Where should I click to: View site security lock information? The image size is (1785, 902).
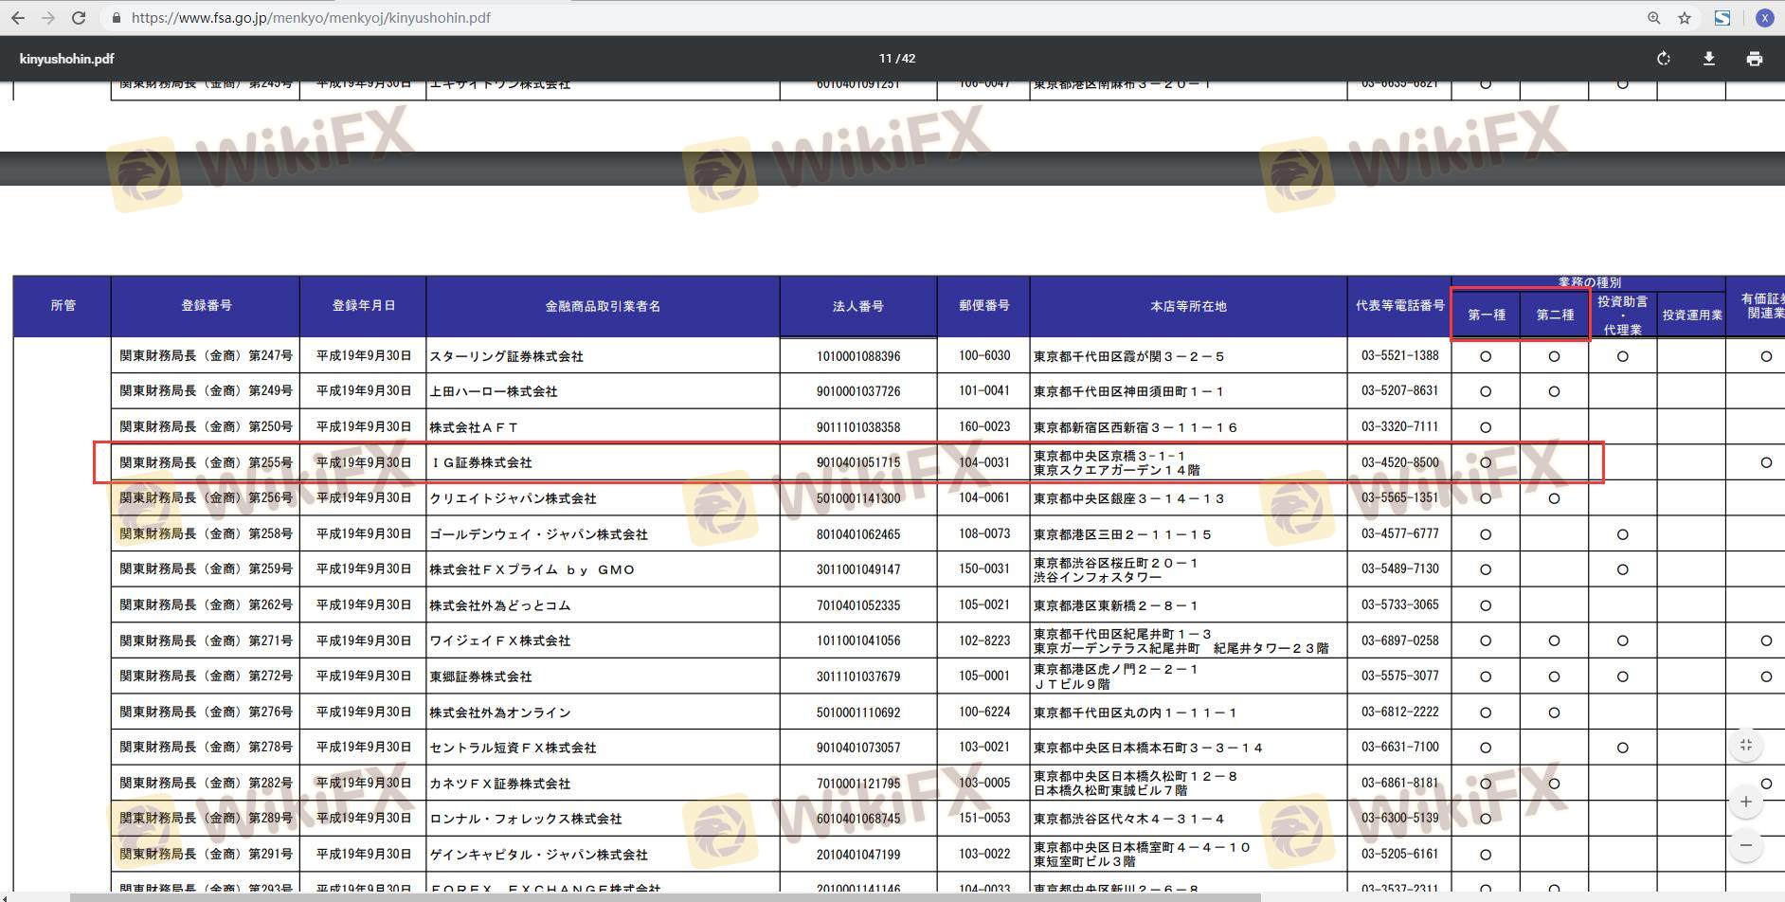(x=116, y=18)
